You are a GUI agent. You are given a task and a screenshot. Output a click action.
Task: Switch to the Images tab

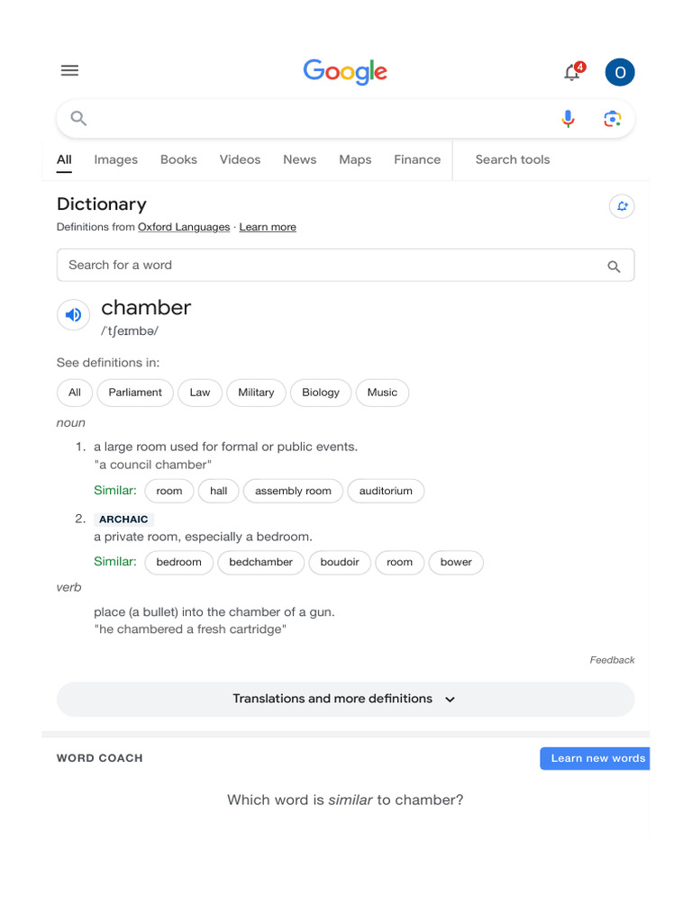coord(115,159)
